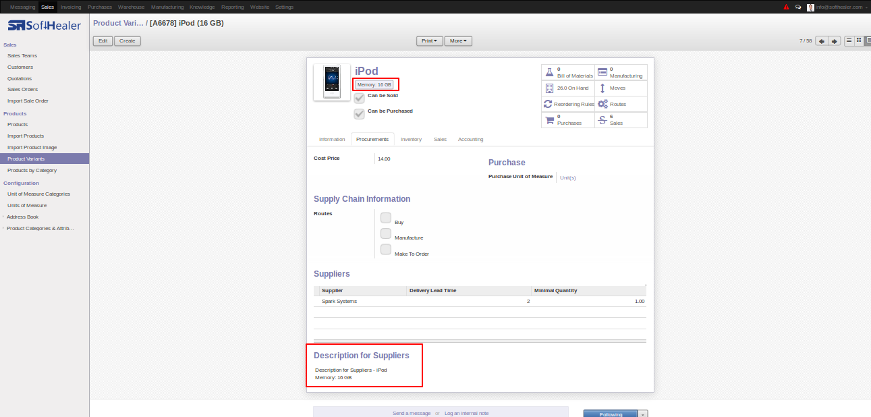Switch to kanban view
871x417 pixels.
(x=859, y=40)
